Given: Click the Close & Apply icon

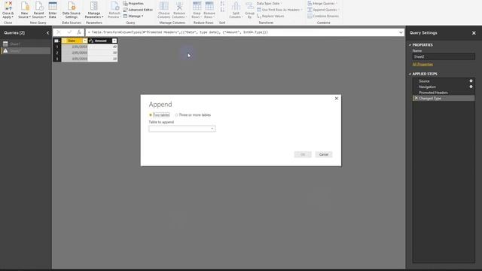Looking at the screenshot, I should (x=8, y=6).
